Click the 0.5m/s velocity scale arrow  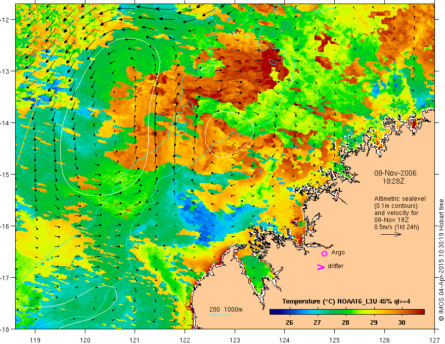[391, 234]
